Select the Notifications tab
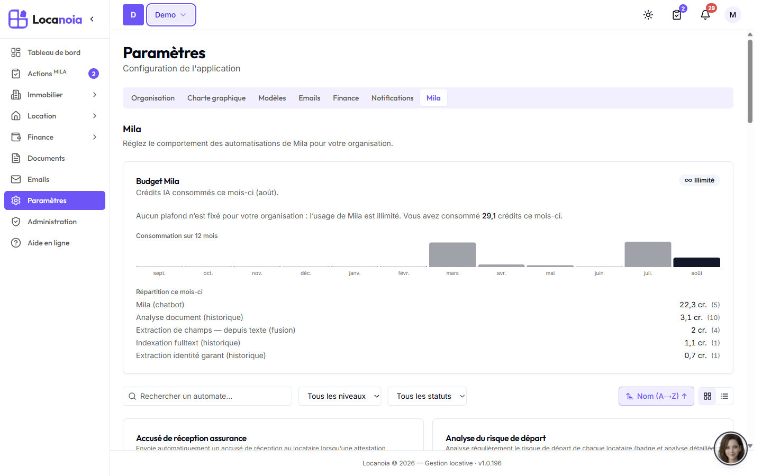Screen dimensions: 762x476 [x=393, y=98]
